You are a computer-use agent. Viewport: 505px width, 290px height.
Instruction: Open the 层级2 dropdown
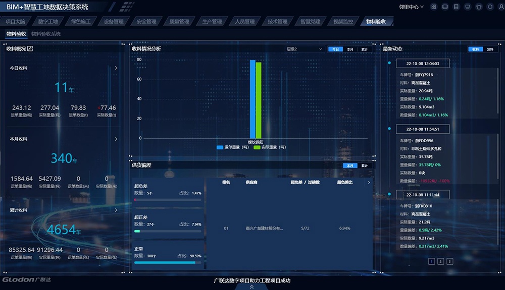tap(305, 49)
